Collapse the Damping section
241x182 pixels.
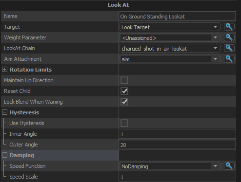(x=5, y=155)
